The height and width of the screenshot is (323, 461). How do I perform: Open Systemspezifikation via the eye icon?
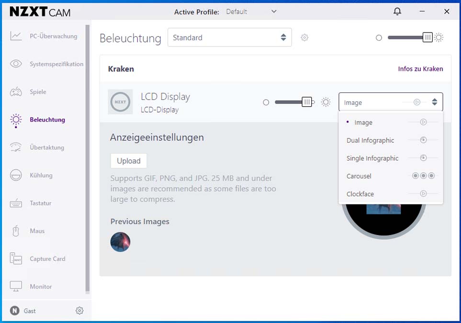coord(16,64)
